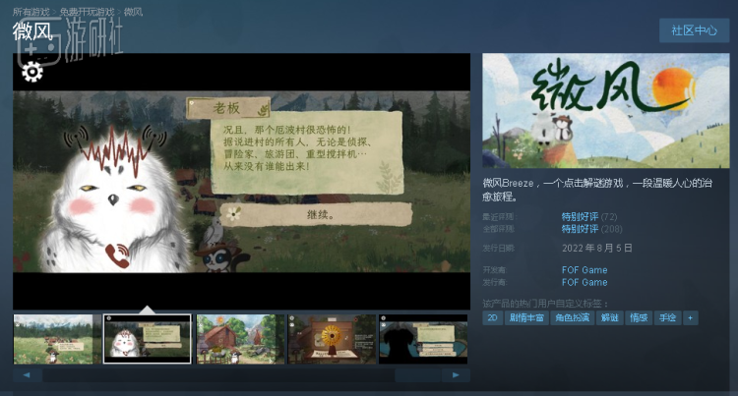Screen dimensions: 738x396
Task: Select the white owl boss thumbnail
Action: point(148,339)
